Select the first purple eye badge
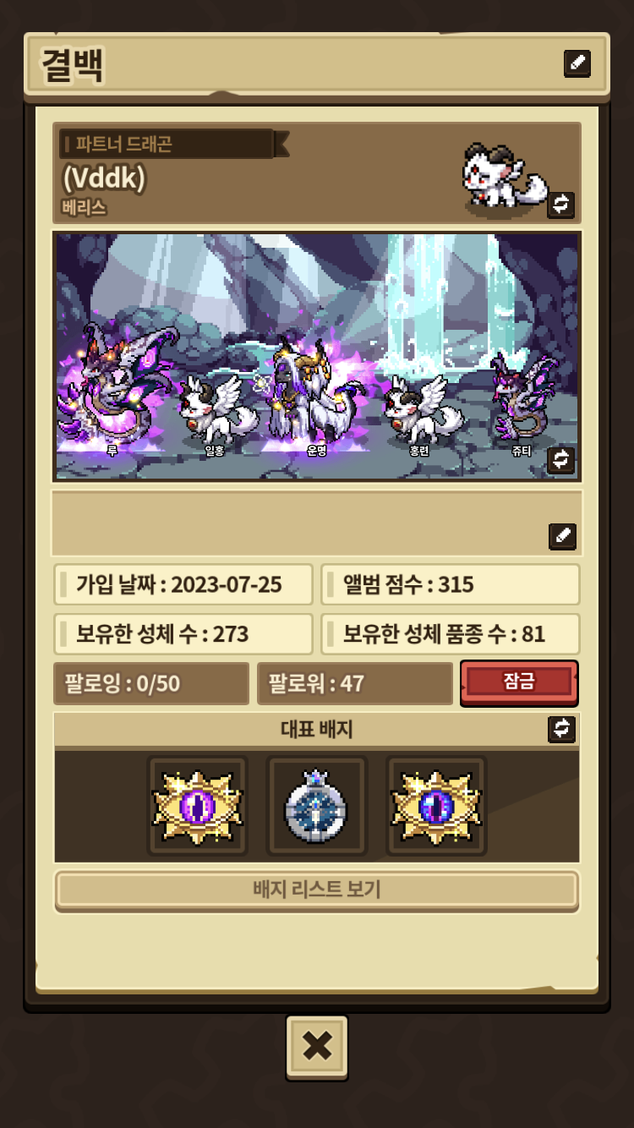Screen dimensions: 634x1128 (198, 806)
